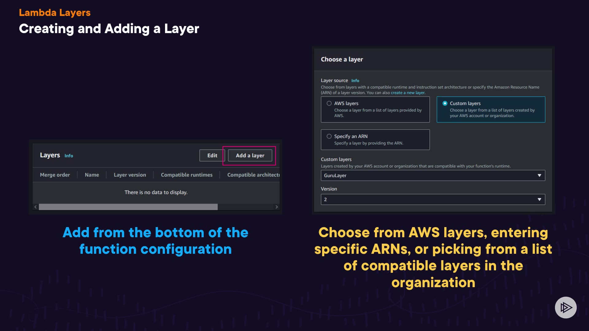Select the AWS layers radio option
The width and height of the screenshot is (589, 331).
329,103
